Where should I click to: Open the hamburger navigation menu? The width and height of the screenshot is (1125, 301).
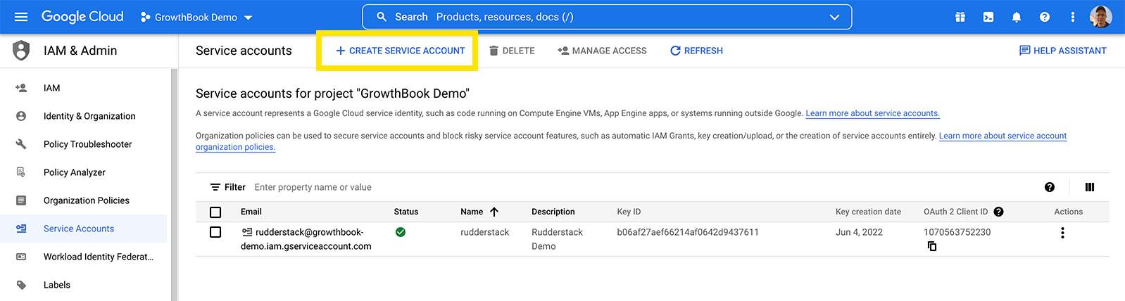(21, 17)
